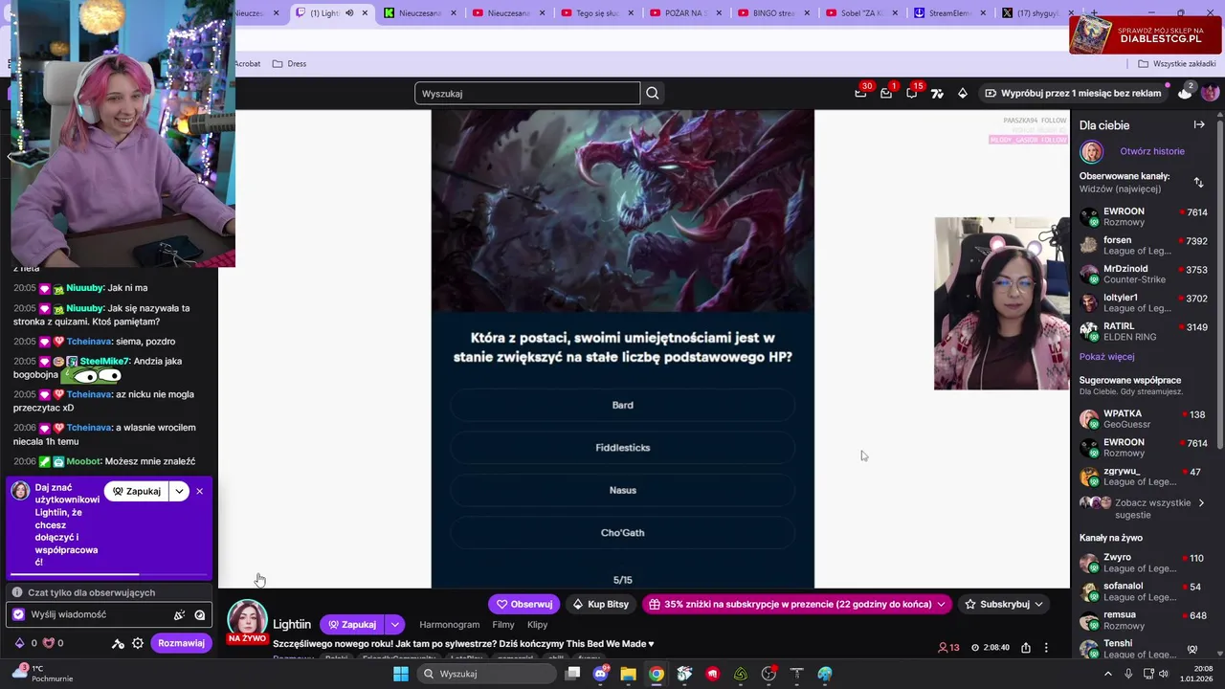Viewport: 1225px width, 689px height.
Task: Open the Klipy channel tab
Action: [x=537, y=625]
